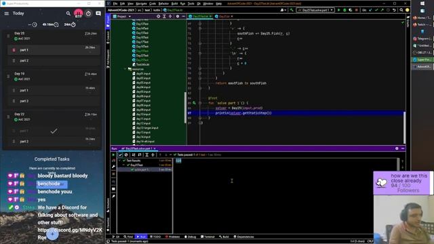Collapse the resources folder in project tree
434x244 pixels.
click(125, 69)
